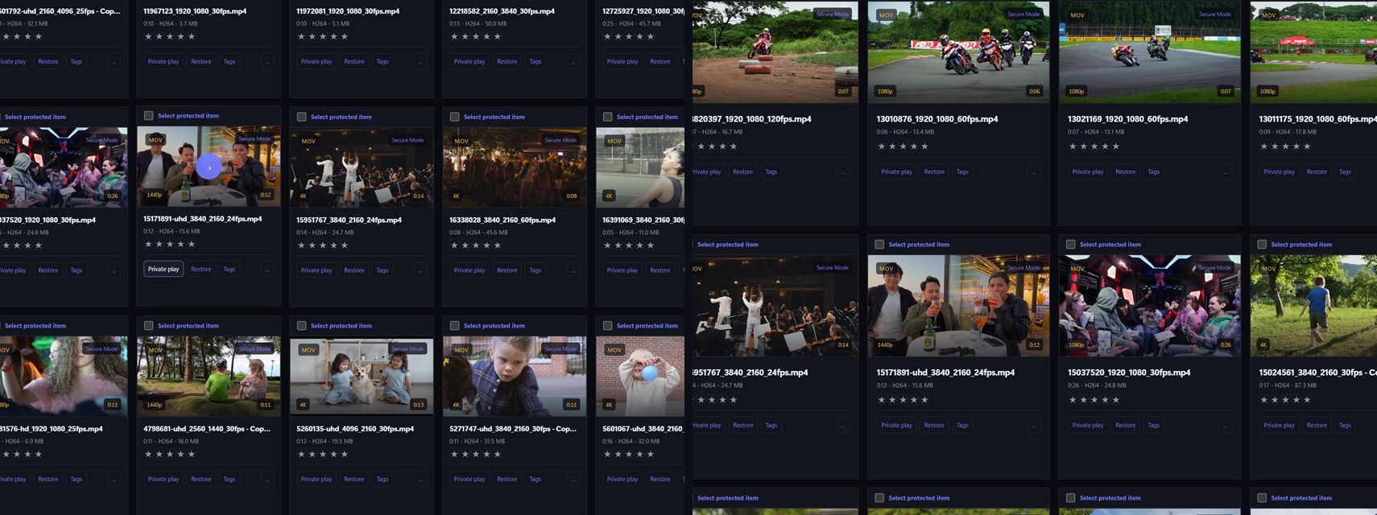Click the round play overlay on the left window's 15171891-uhd thumbnail
The width and height of the screenshot is (1377, 515).
tap(209, 167)
